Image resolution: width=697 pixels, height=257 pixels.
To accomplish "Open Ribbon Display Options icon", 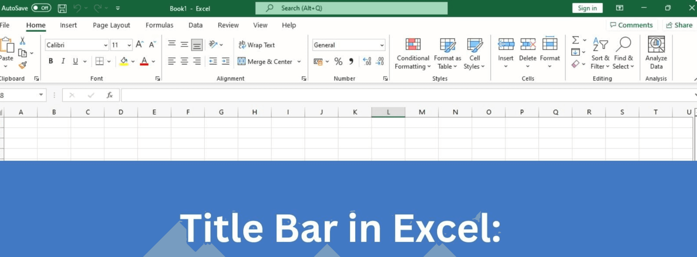I will click(619, 8).
